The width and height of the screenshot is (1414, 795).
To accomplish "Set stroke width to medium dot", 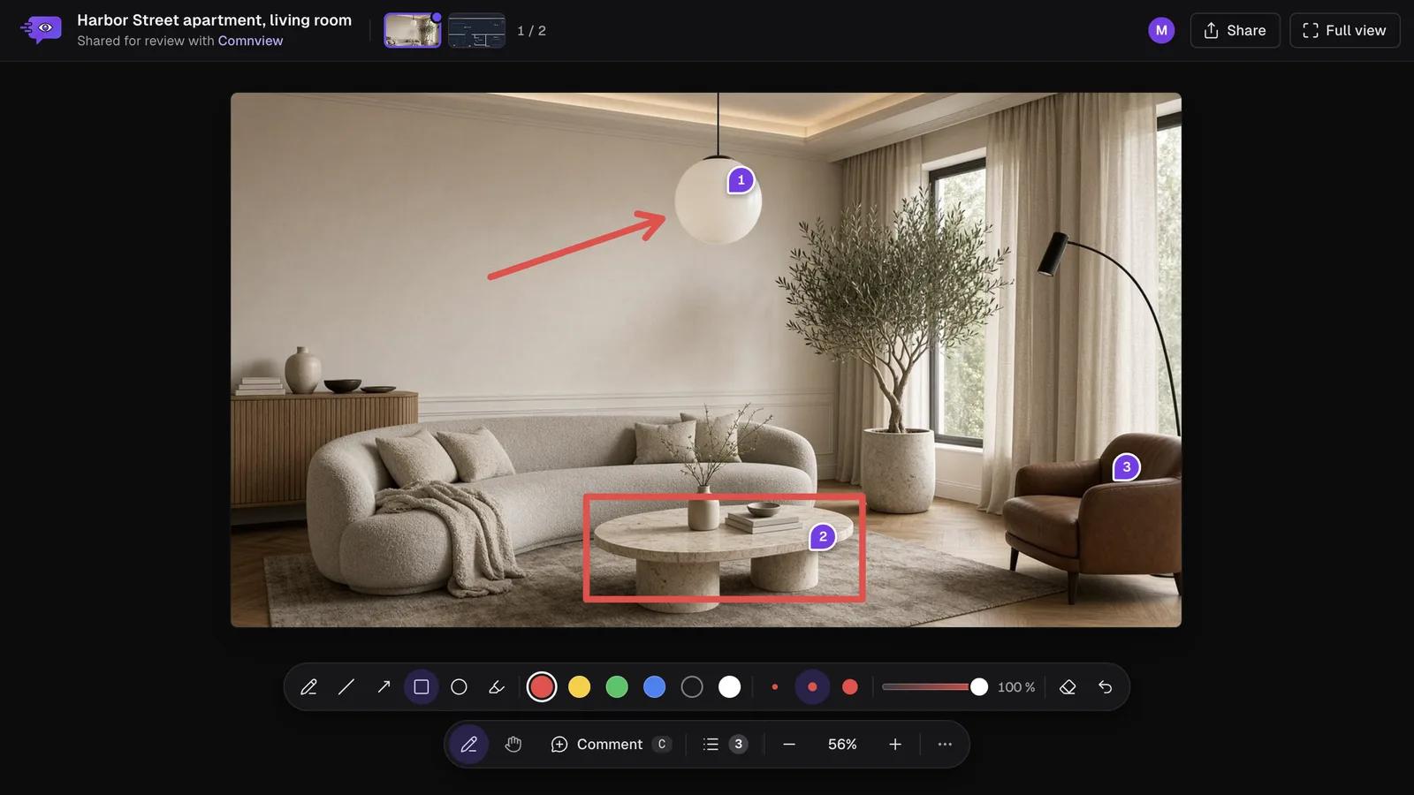I will point(812,687).
